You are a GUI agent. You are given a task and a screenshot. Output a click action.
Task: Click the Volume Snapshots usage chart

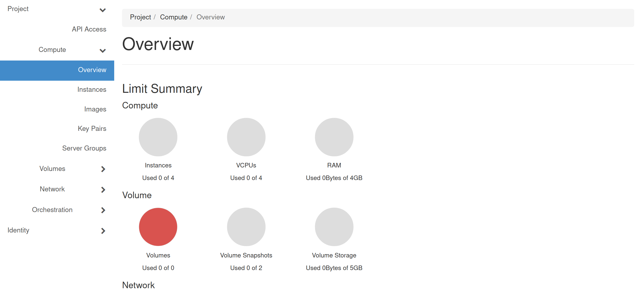(246, 227)
